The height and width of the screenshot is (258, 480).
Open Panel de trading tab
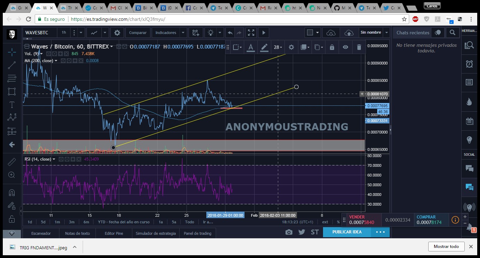tap(198, 233)
